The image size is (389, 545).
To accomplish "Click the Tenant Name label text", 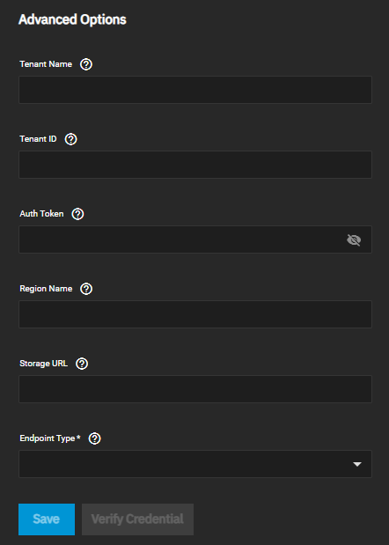I will tap(46, 64).
